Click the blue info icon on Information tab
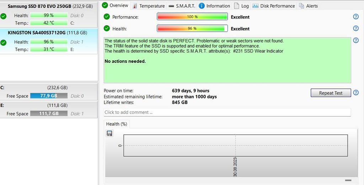The image size is (364, 185). tap(202, 6)
